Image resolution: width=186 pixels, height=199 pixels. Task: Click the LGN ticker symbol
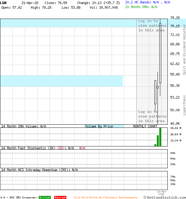pos(3,2)
